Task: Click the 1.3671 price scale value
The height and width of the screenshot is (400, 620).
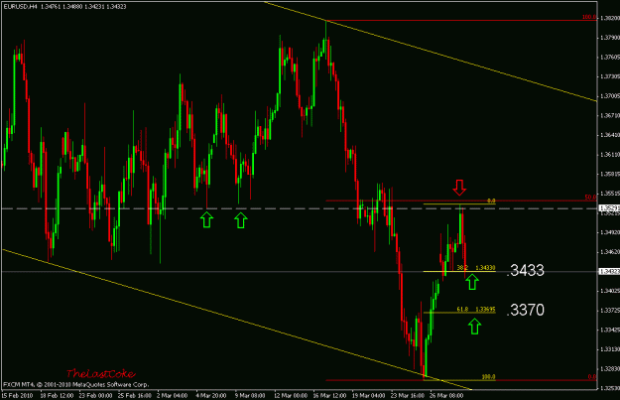Action: [x=610, y=115]
